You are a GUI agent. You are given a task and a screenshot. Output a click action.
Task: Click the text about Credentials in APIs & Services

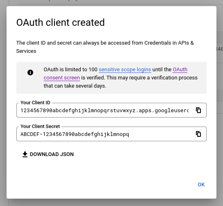(x=105, y=47)
